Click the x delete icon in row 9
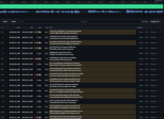Image resolution: width=164 pixels, height=119 pixels. pos(161,75)
